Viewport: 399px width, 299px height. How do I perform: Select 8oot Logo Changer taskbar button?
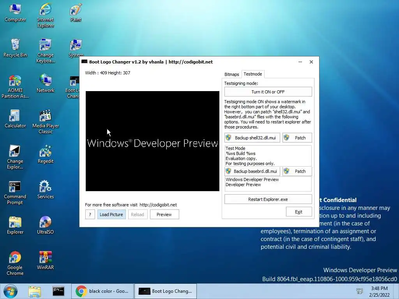pyautogui.click(x=165, y=291)
